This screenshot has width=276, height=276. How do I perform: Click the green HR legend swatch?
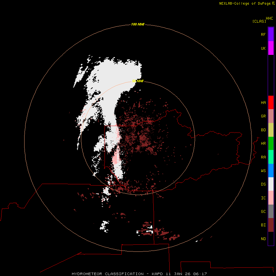click(x=271, y=144)
